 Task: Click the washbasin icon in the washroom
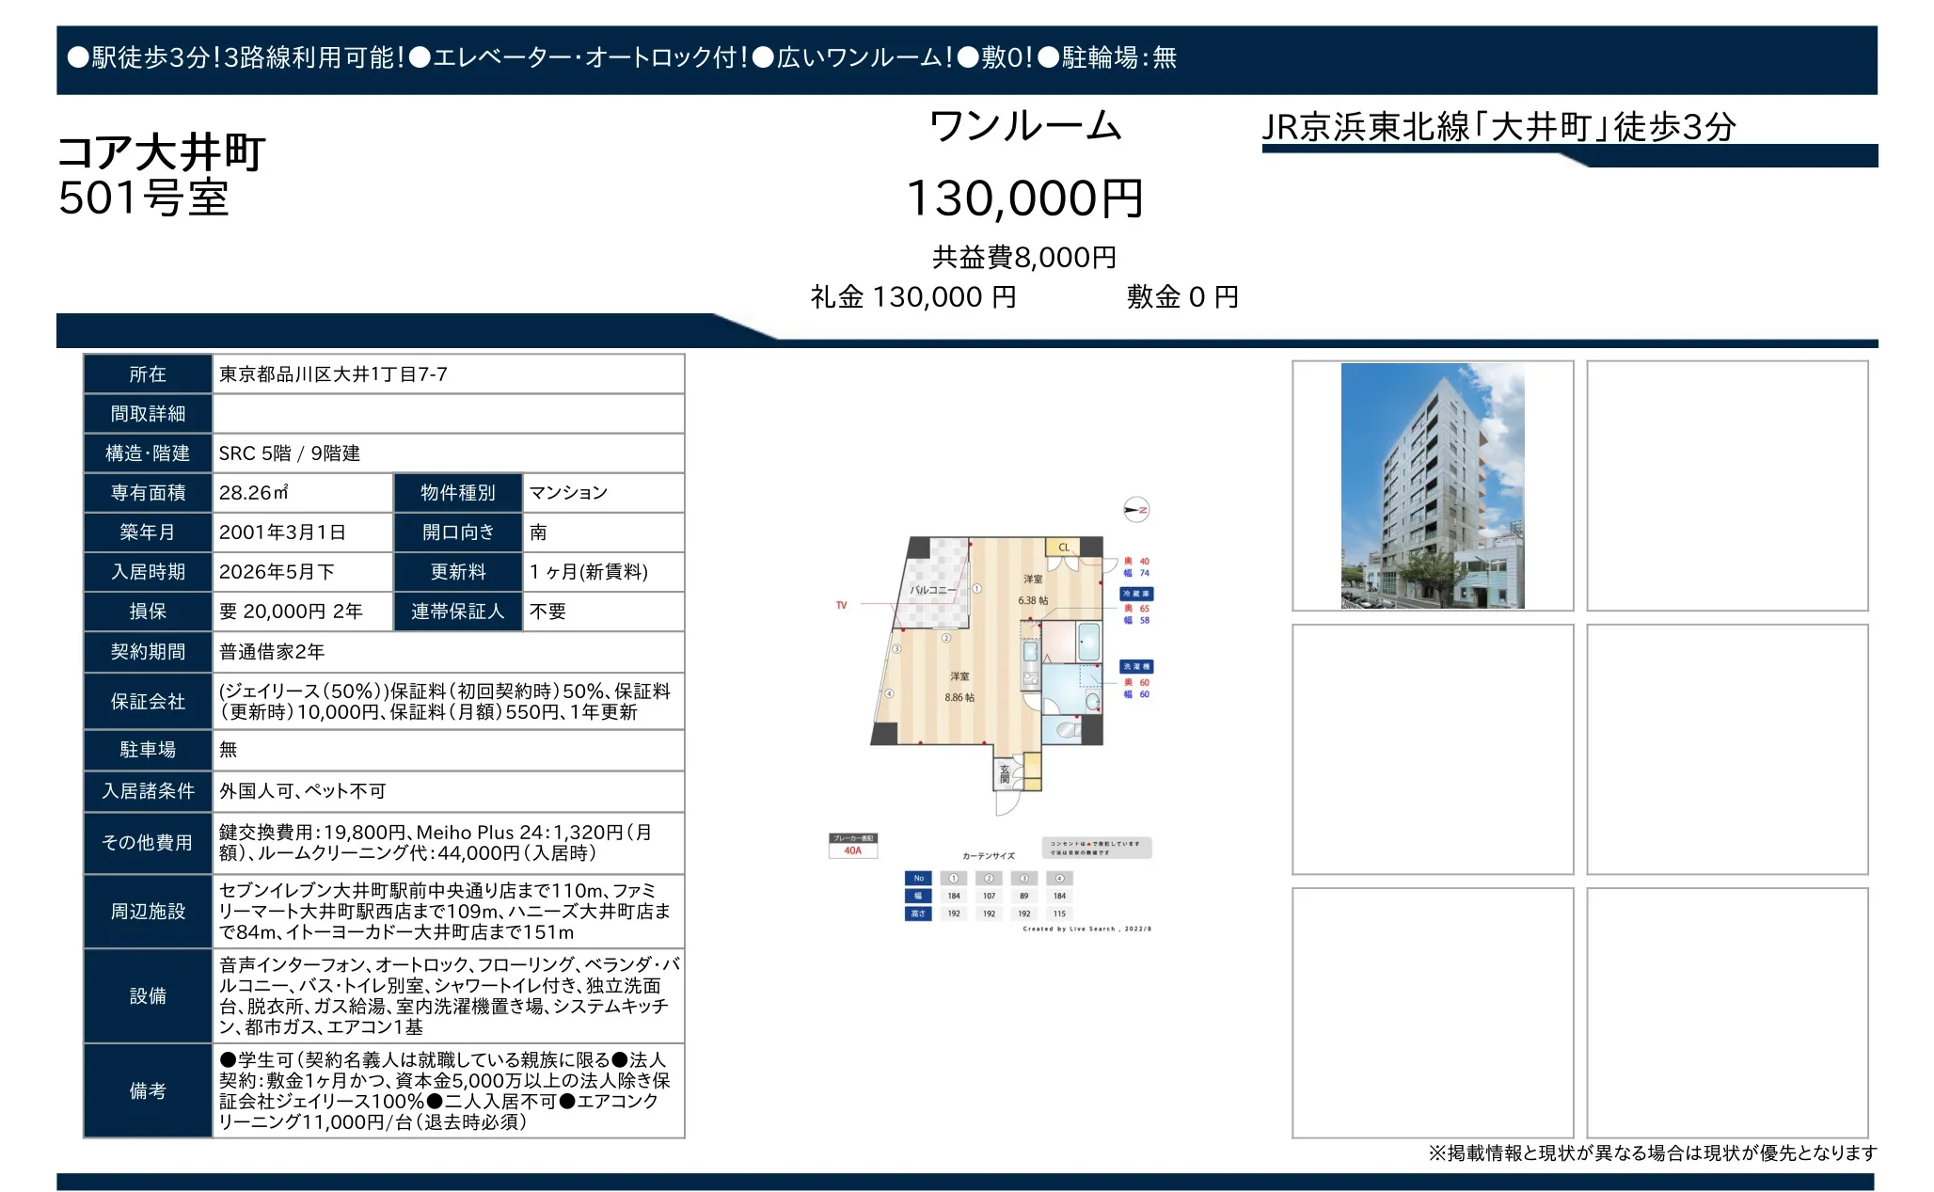point(1092,701)
